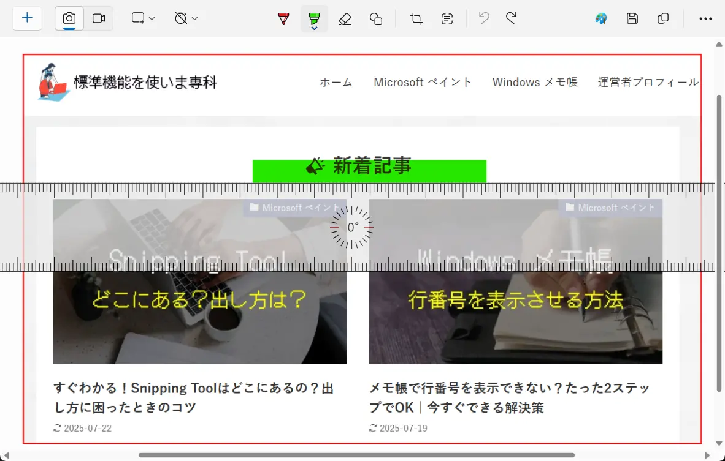Viewport: 725px width, 461px height.
Task: Select the red ballpoint pen tool
Action: tap(283, 18)
